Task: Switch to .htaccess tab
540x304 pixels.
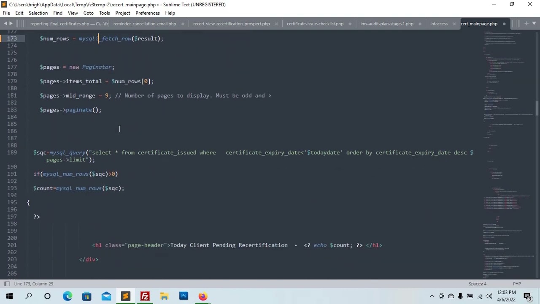Action: click(x=439, y=24)
